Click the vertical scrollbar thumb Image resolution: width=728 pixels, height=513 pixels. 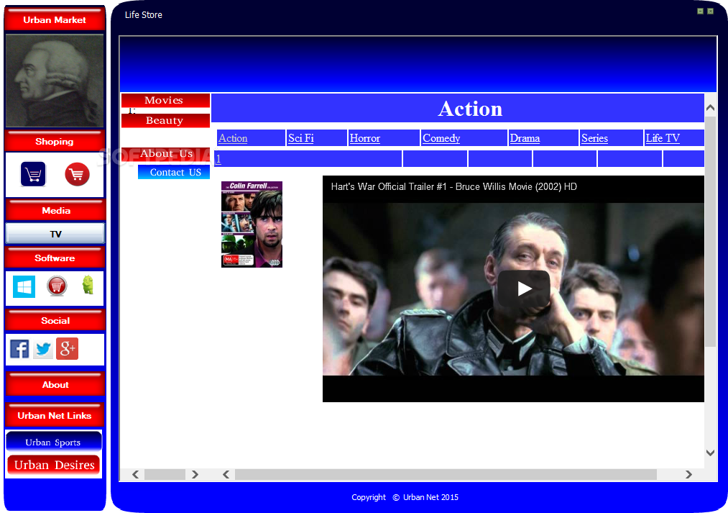(710, 231)
